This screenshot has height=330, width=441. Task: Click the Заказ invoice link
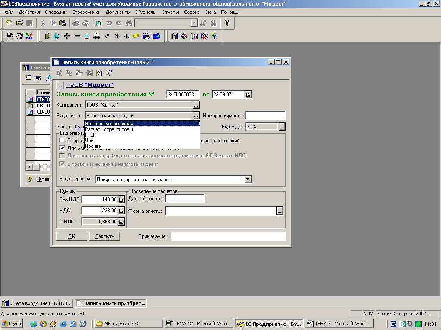pyautogui.click(x=80, y=127)
